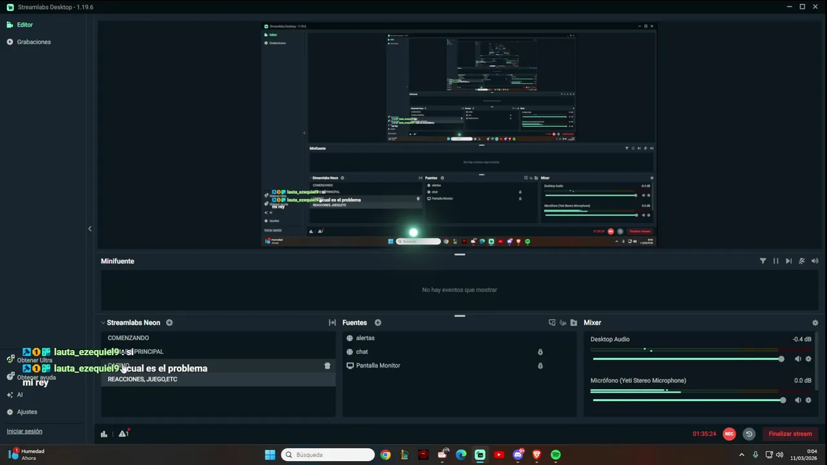
Task: Mute Desktop Audio
Action: [x=798, y=359]
